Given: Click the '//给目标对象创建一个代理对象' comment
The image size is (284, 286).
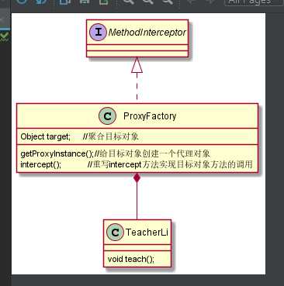Looking at the screenshot, I should [152, 153].
